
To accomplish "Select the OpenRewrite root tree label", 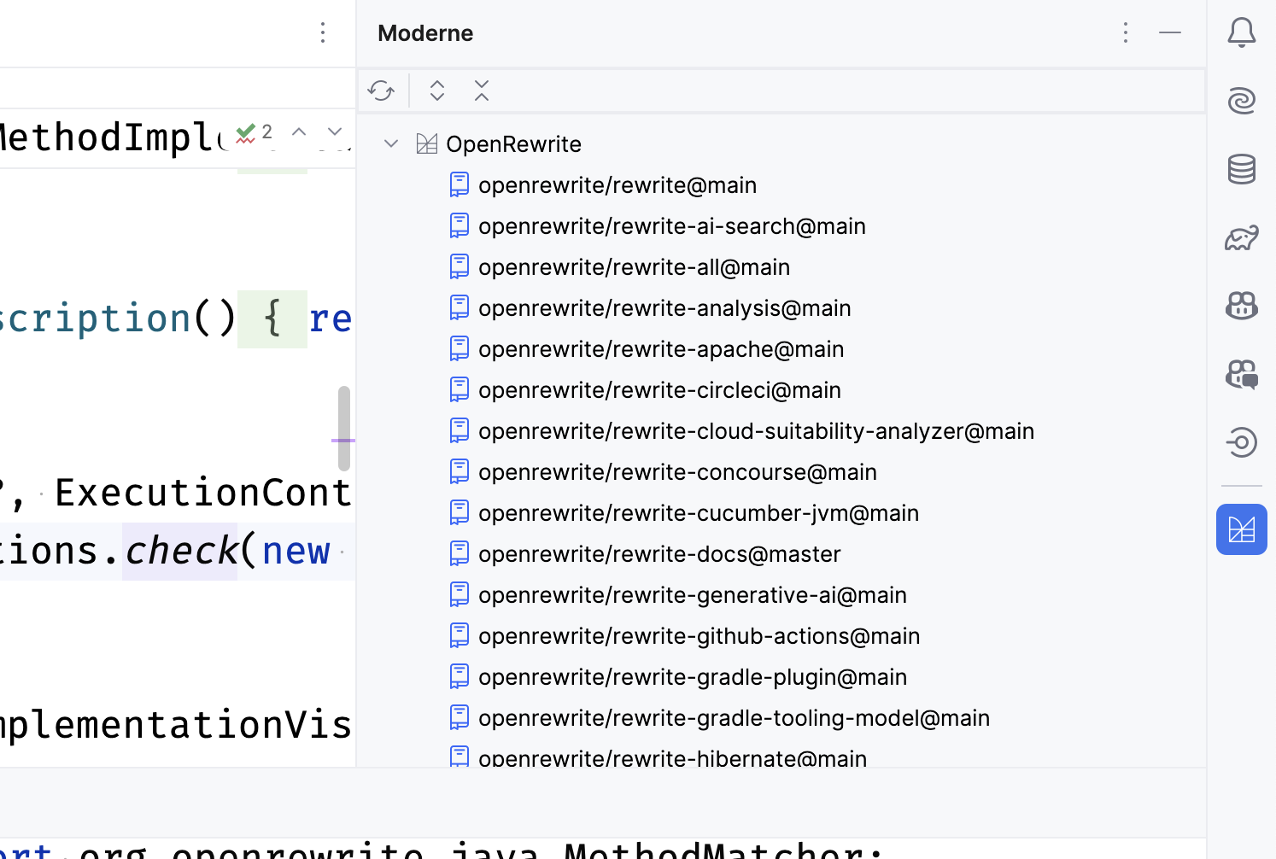I will (x=513, y=144).
